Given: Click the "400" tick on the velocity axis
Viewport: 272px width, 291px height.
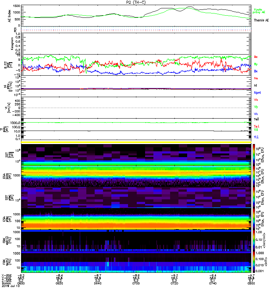Looking at the screenshot, I should click(x=17, y=101).
